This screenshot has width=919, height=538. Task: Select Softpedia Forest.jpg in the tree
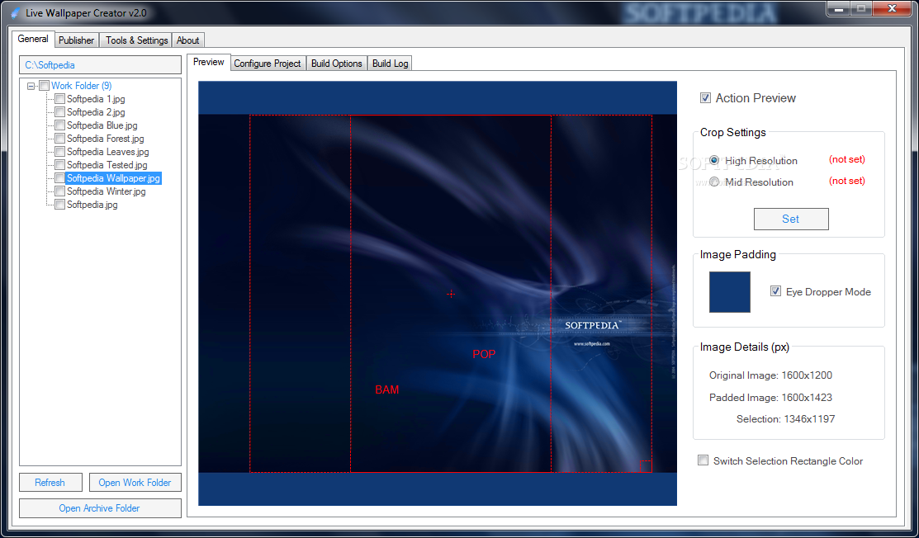tap(106, 139)
